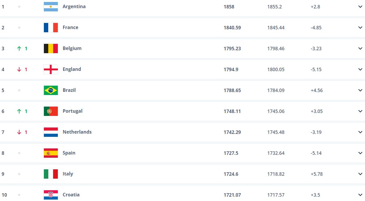Click the Belgium flag icon
The height and width of the screenshot is (201, 365).
pos(51,49)
